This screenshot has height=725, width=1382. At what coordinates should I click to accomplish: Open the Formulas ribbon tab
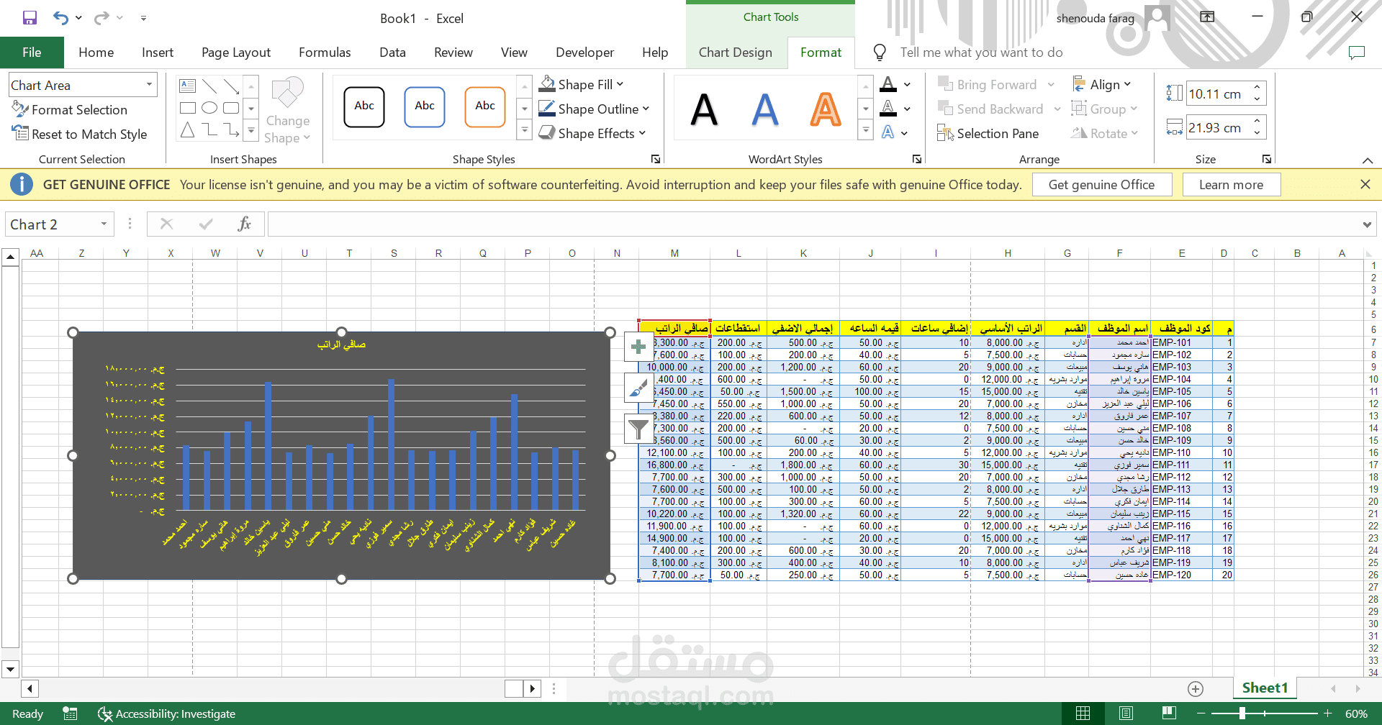tap(325, 53)
